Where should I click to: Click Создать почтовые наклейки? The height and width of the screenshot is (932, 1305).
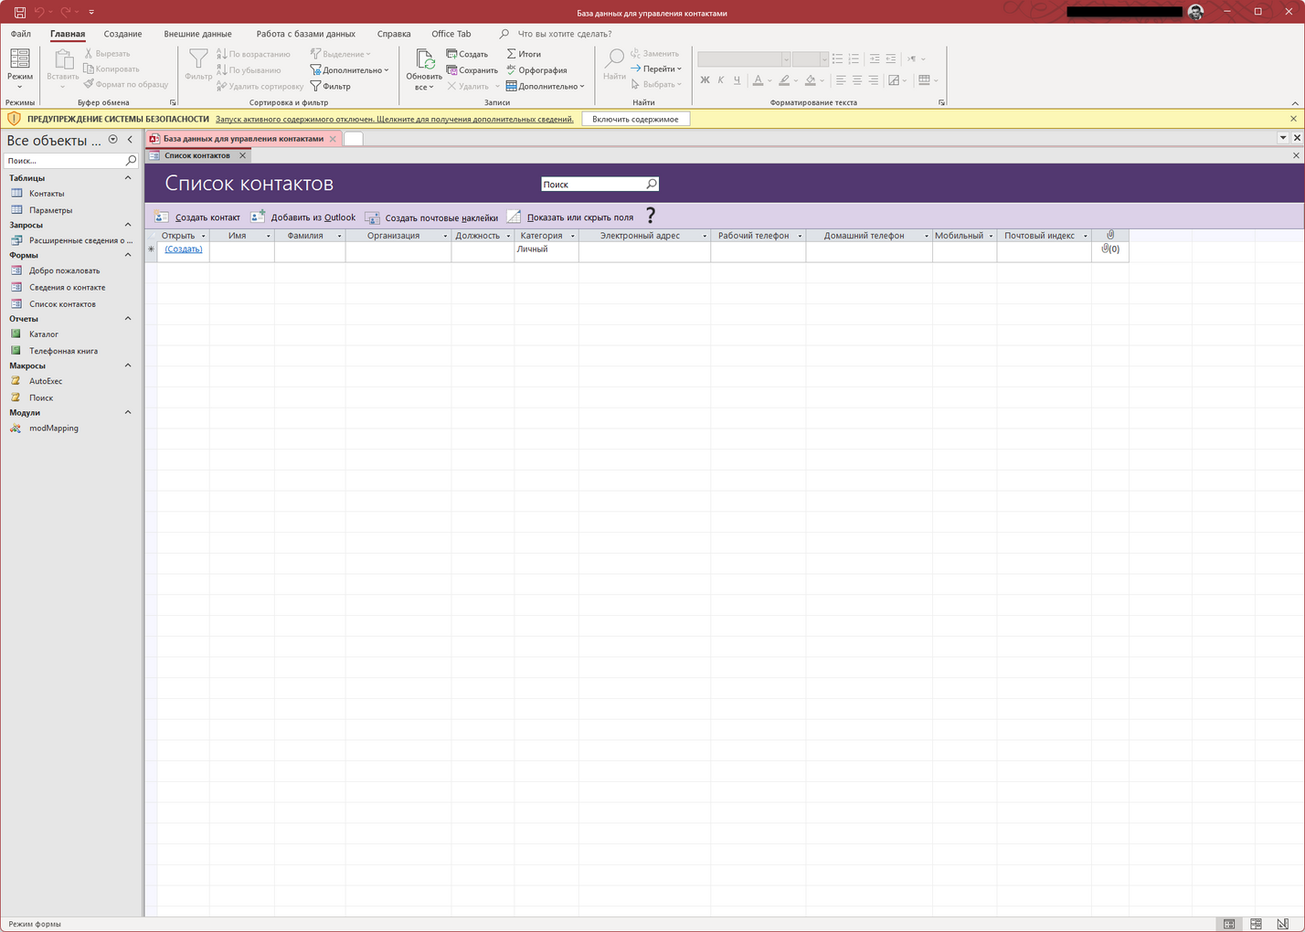point(431,217)
